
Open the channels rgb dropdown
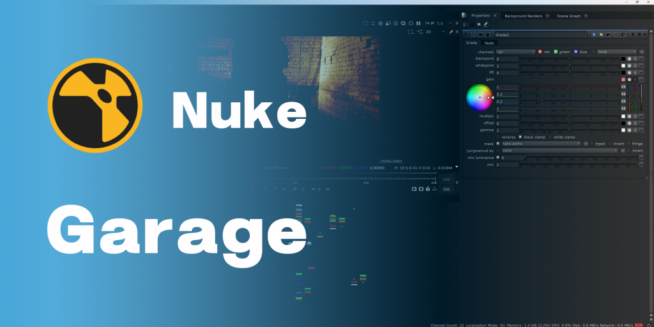[x=515, y=52]
